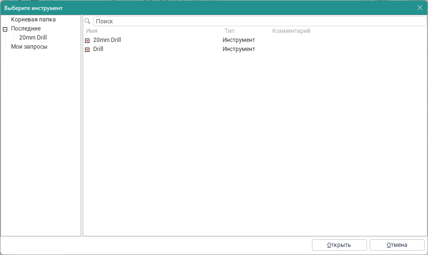Expand the Drill row with plus icon
This screenshot has width=428, height=255.
click(x=87, y=50)
